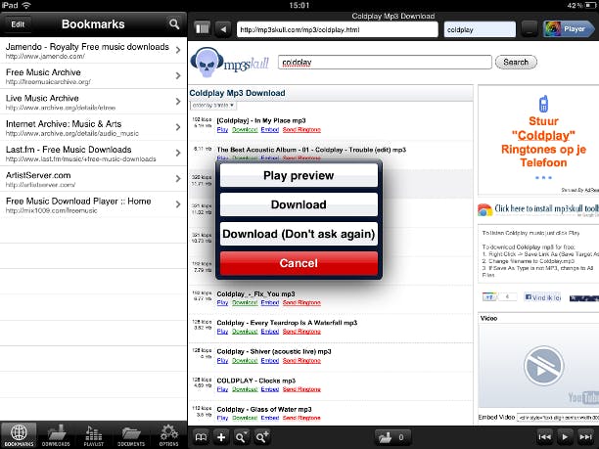
Task: Select 'Free Music Archive' bookmark title
Action: click(43, 72)
